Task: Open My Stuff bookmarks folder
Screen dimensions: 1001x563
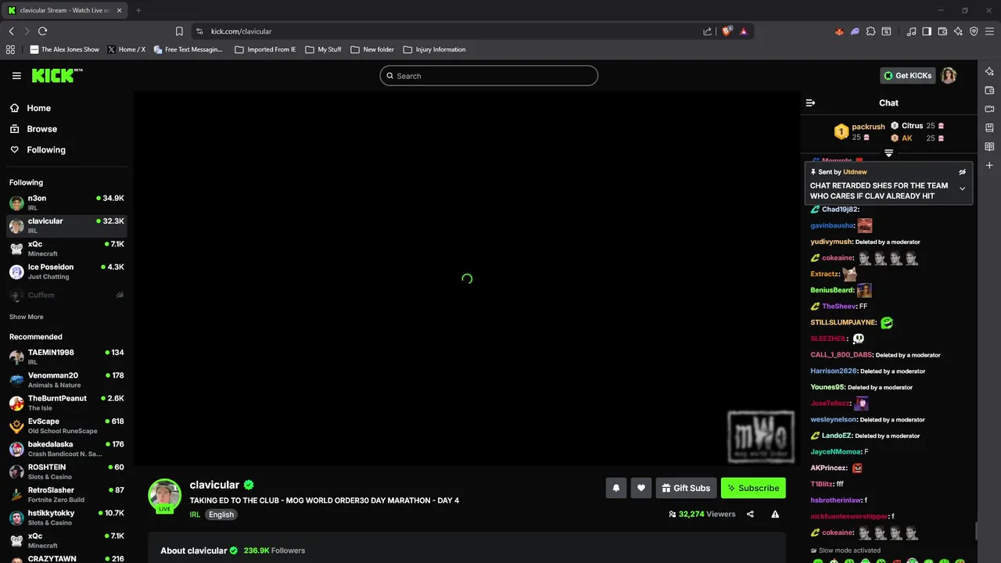Action: coord(323,49)
